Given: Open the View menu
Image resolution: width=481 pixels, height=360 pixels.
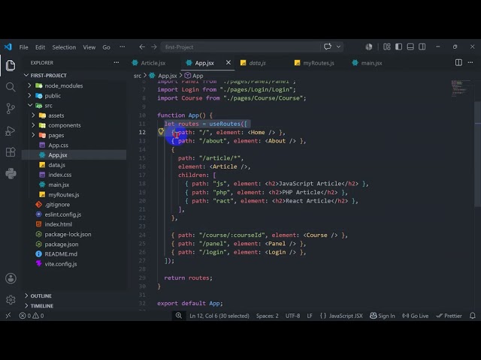Looking at the screenshot, I should coord(89,47).
